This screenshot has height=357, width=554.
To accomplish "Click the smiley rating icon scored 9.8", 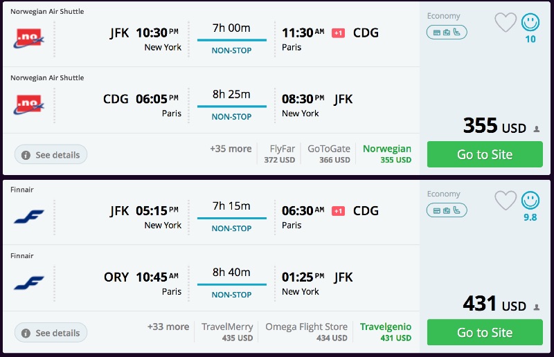I will point(530,201).
